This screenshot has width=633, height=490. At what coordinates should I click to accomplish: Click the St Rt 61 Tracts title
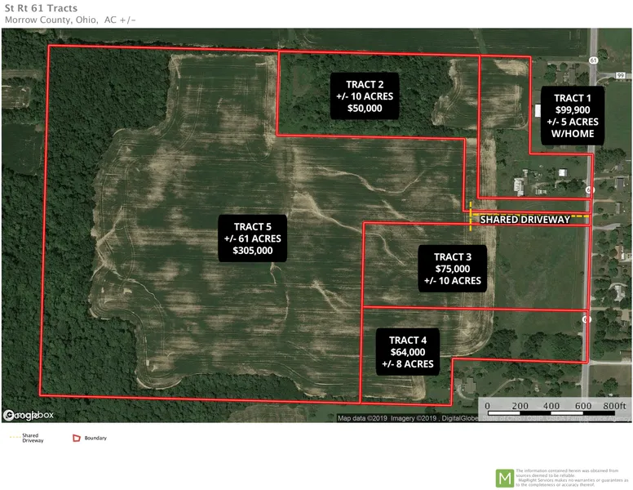(x=40, y=8)
